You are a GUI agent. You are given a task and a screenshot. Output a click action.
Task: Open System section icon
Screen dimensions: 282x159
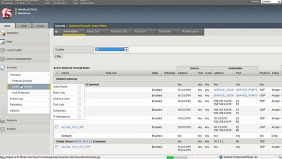tap(3, 129)
